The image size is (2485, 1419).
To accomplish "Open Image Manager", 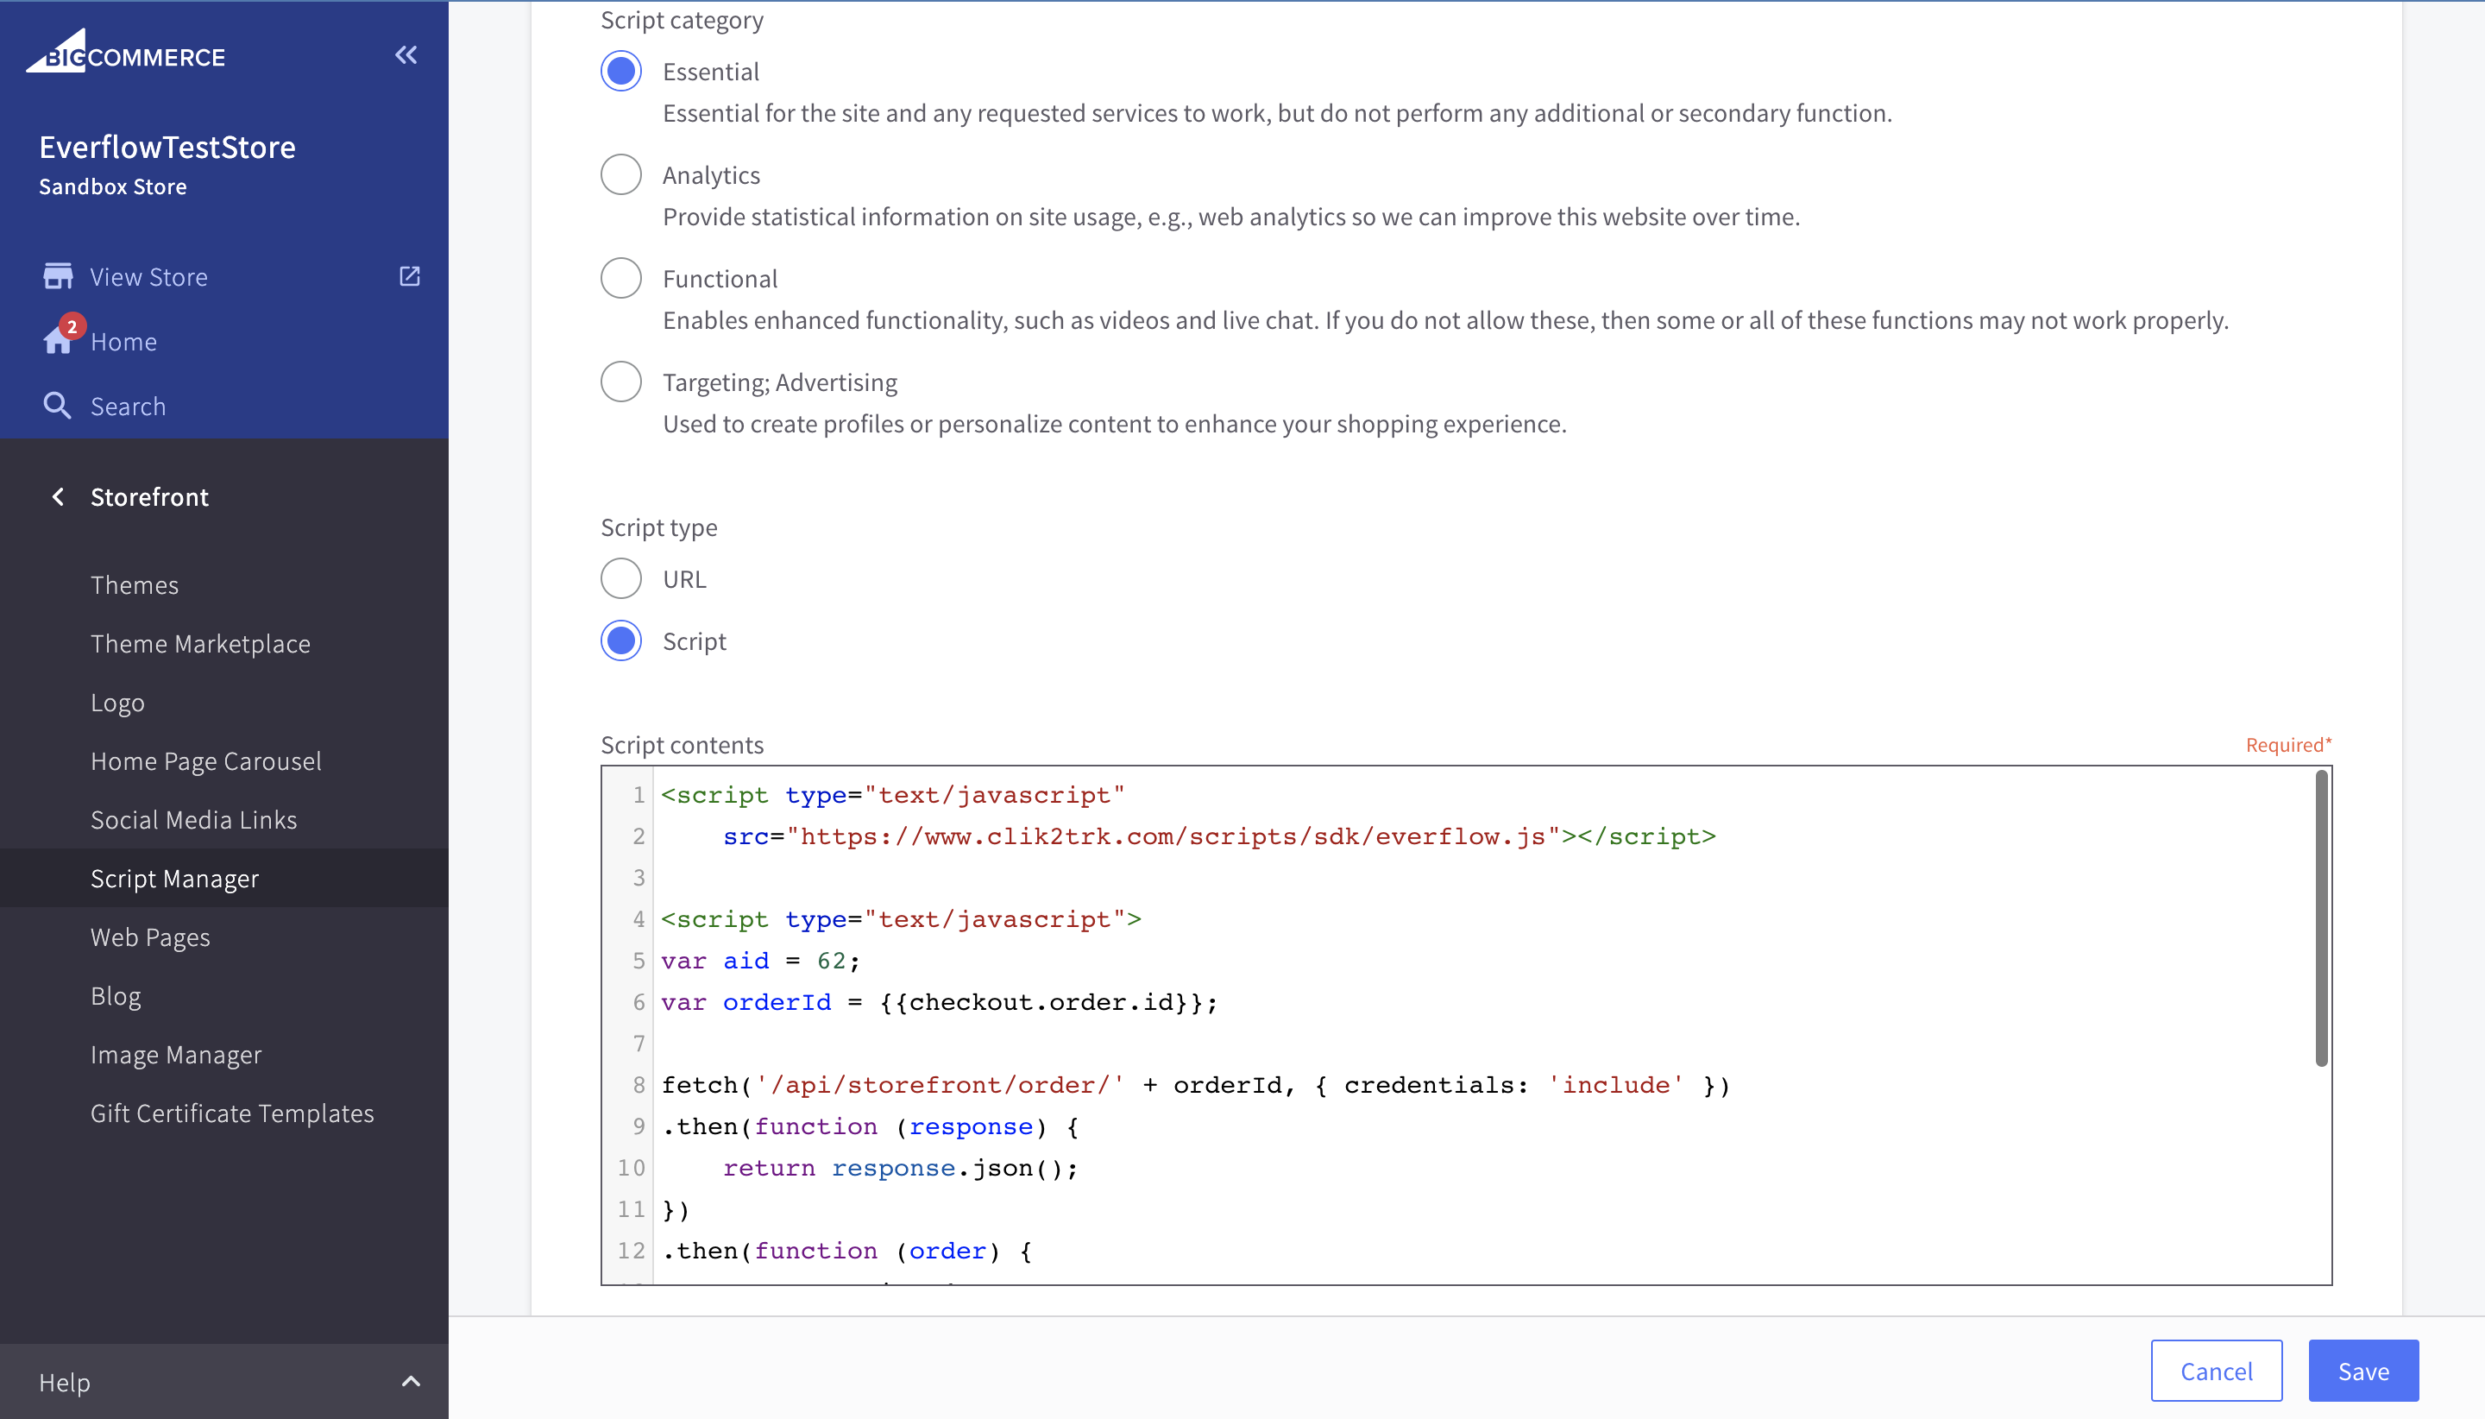I will (x=176, y=1055).
